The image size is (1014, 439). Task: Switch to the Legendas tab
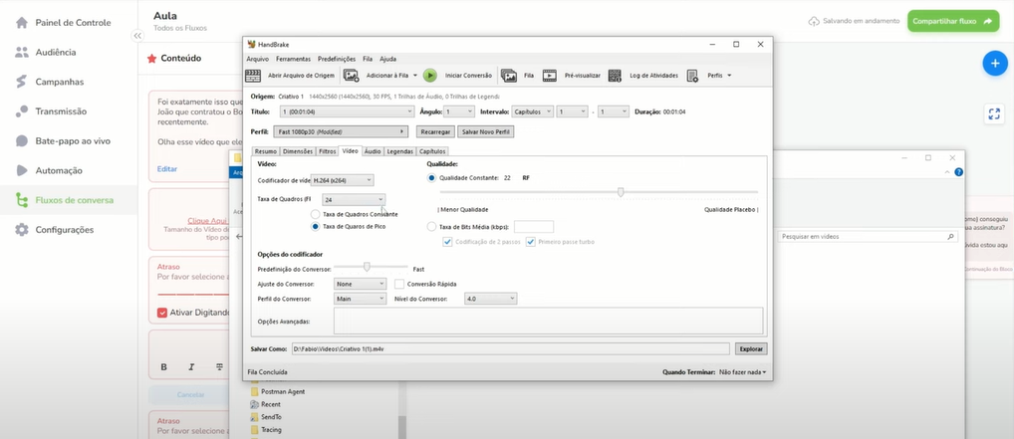pyautogui.click(x=399, y=151)
